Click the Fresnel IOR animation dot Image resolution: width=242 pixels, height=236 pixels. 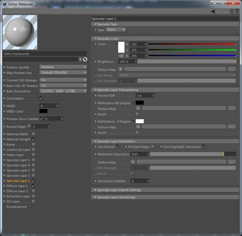click(x=95, y=96)
